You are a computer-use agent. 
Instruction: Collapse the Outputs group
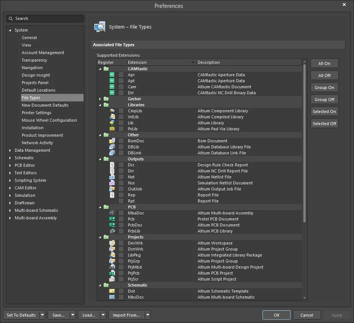point(100,159)
